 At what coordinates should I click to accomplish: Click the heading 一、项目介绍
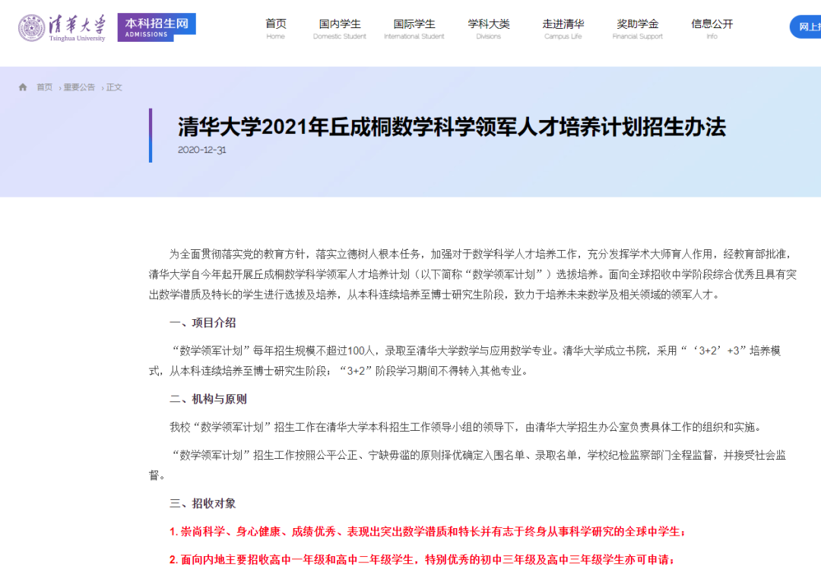coord(203,322)
